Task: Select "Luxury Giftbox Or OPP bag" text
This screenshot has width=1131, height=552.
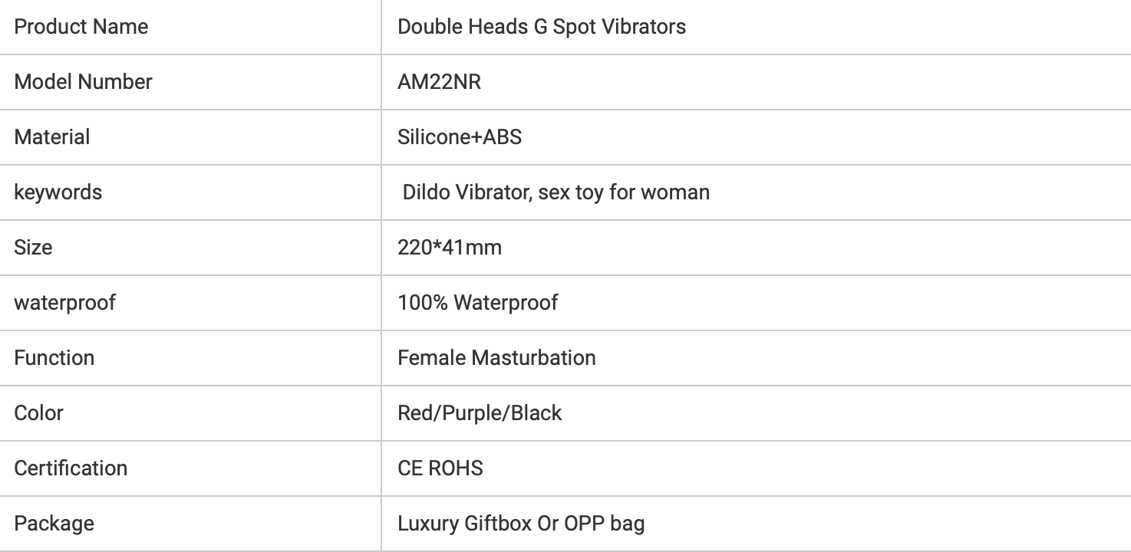Action: 520,524
